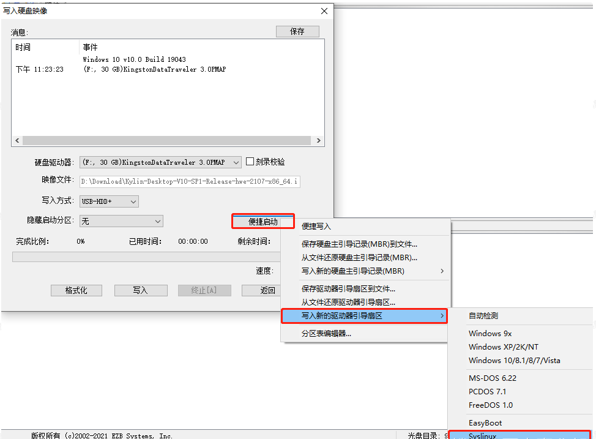
Task: Click the message log left scroll arrow
Action: (x=17, y=141)
